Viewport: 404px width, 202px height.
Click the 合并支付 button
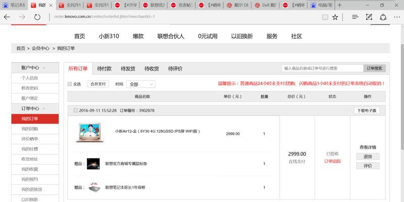[98, 84]
